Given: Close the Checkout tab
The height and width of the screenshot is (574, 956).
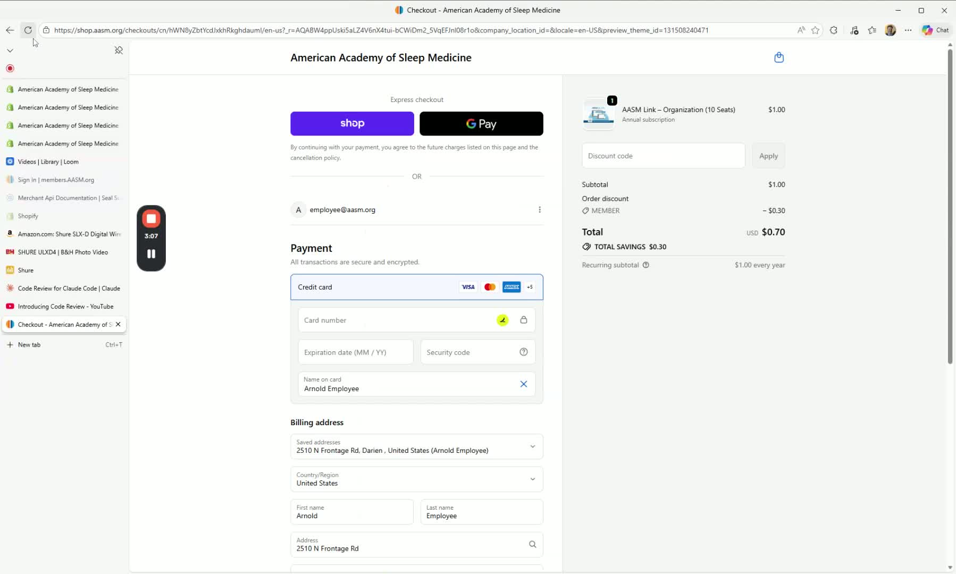Looking at the screenshot, I should pos(118,324).
